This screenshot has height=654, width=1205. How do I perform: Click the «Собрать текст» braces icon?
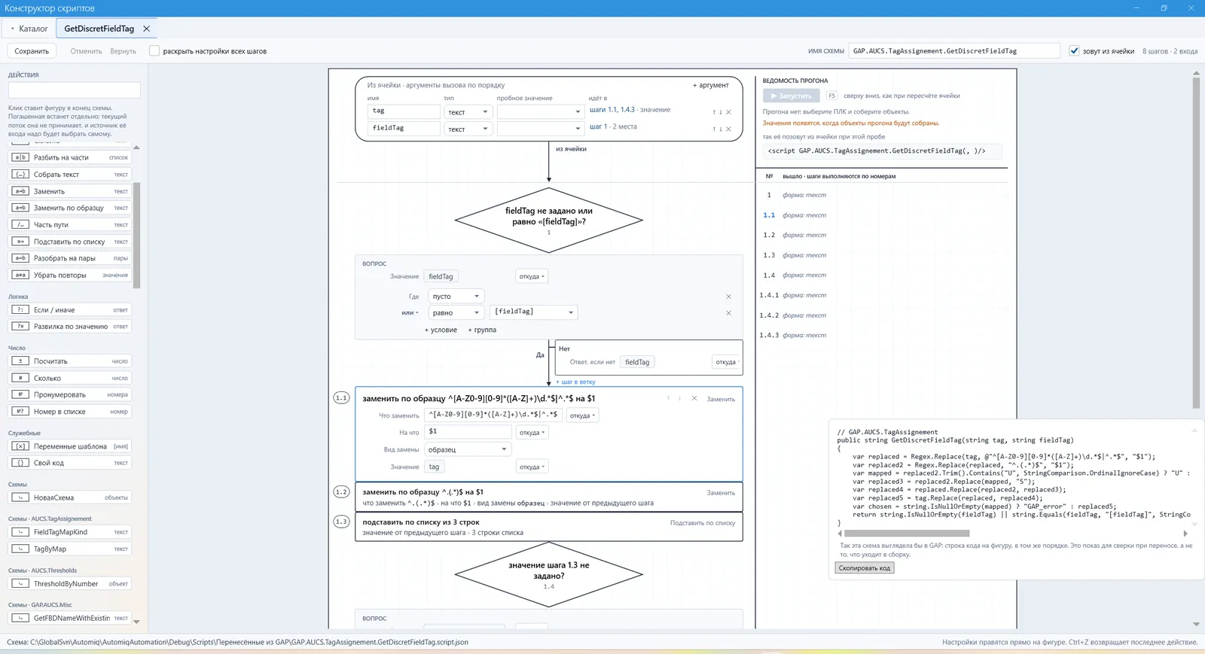21,175
